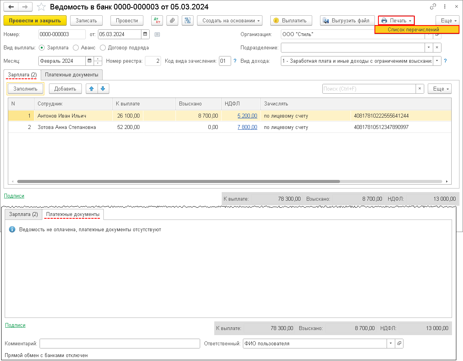Click Выгрузить файл
The height and width of the screenshot is (361, 463).
point(347,20)
